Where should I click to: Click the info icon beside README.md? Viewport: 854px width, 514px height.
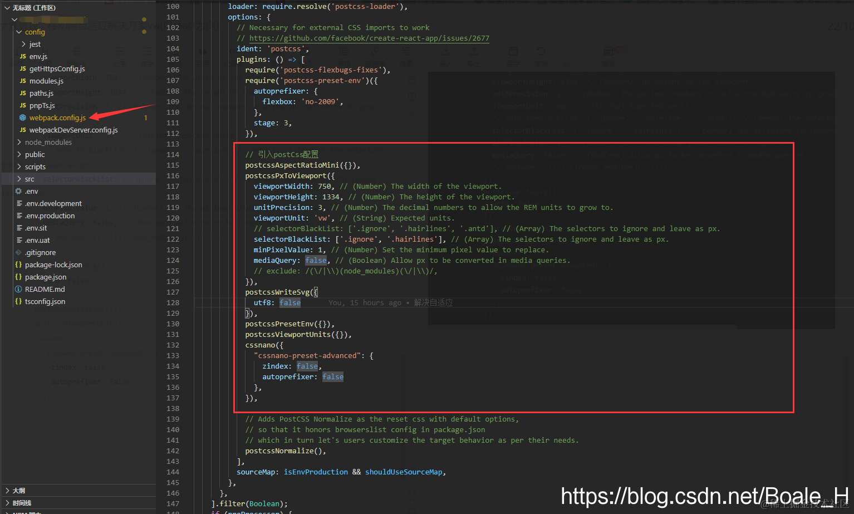pyautogui.click(x=18, y=289)
